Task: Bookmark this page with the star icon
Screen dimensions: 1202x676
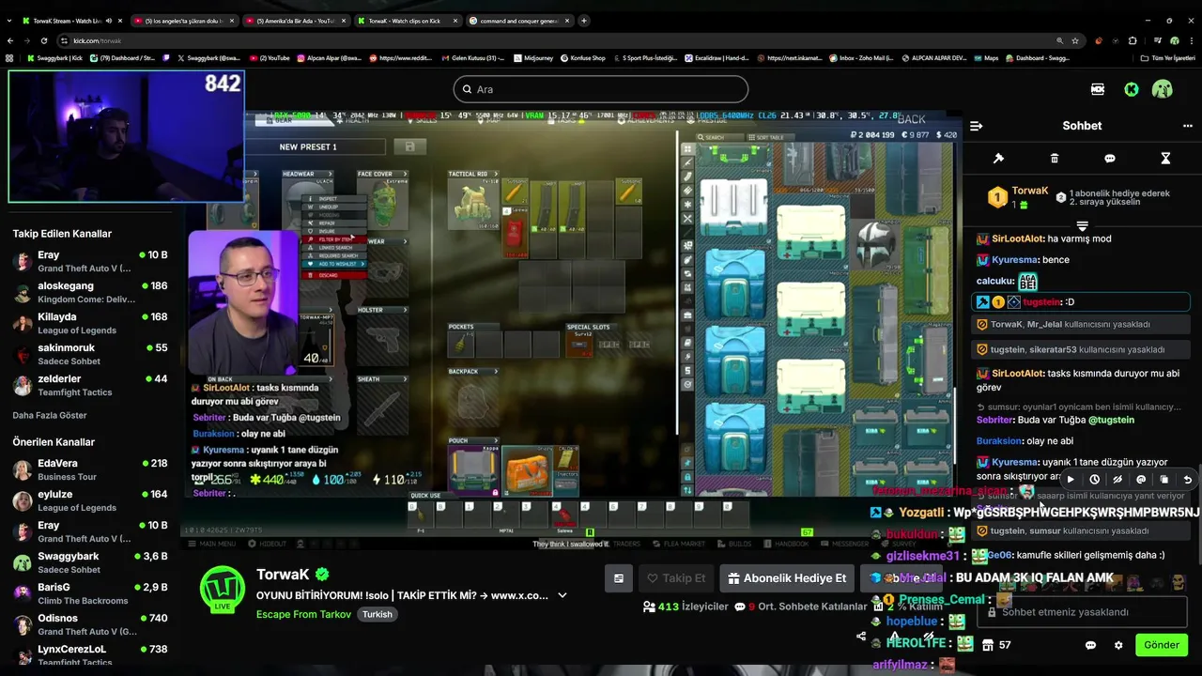Action: coord(1075,40)
